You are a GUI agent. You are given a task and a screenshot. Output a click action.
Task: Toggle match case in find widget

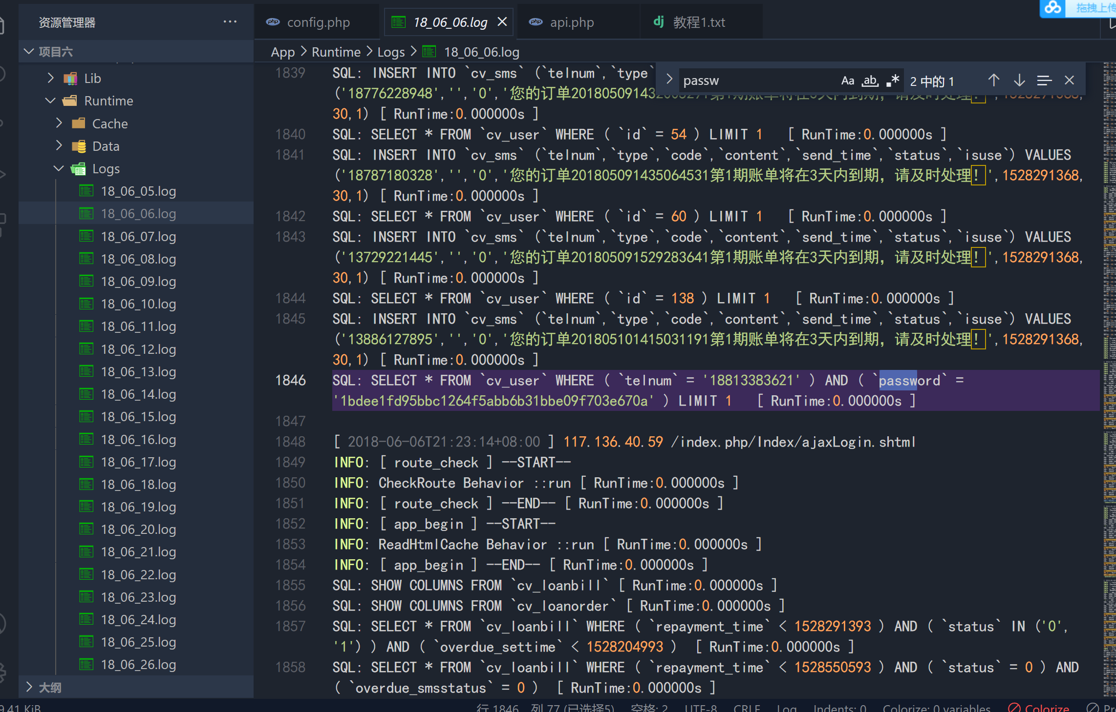(x=847, y=81)
